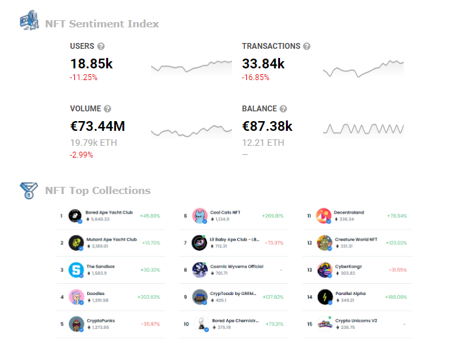This screenshot has height=349, width=450.
Task: Open the Doodles collection link
Action: click(x=96, y=293)
